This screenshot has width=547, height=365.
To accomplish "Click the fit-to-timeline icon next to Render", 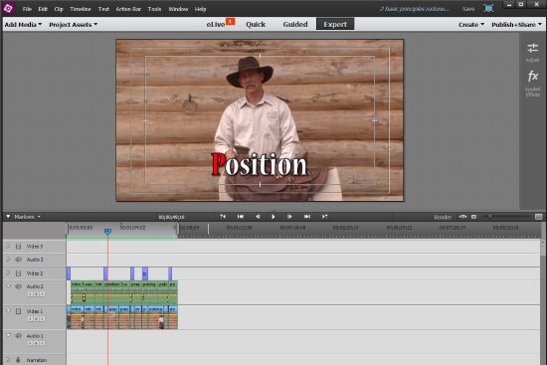I will tap(462, 217).
